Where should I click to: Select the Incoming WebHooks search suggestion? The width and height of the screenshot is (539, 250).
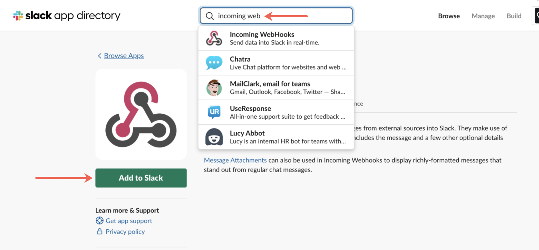click(x=276, y=38)
